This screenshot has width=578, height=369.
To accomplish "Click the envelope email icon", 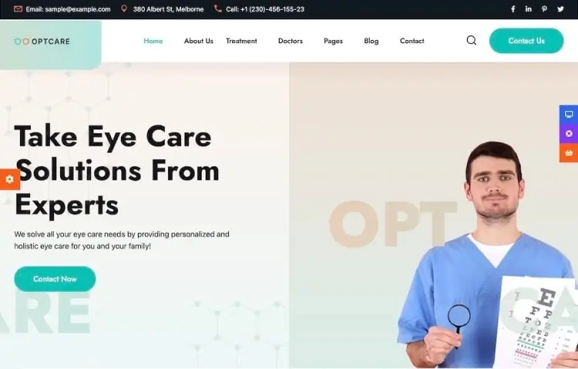I will tap(18, 8).
